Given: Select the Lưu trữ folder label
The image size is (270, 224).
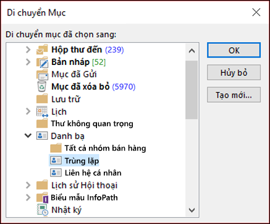Looking at the screenshot, I should click(65, 99).
